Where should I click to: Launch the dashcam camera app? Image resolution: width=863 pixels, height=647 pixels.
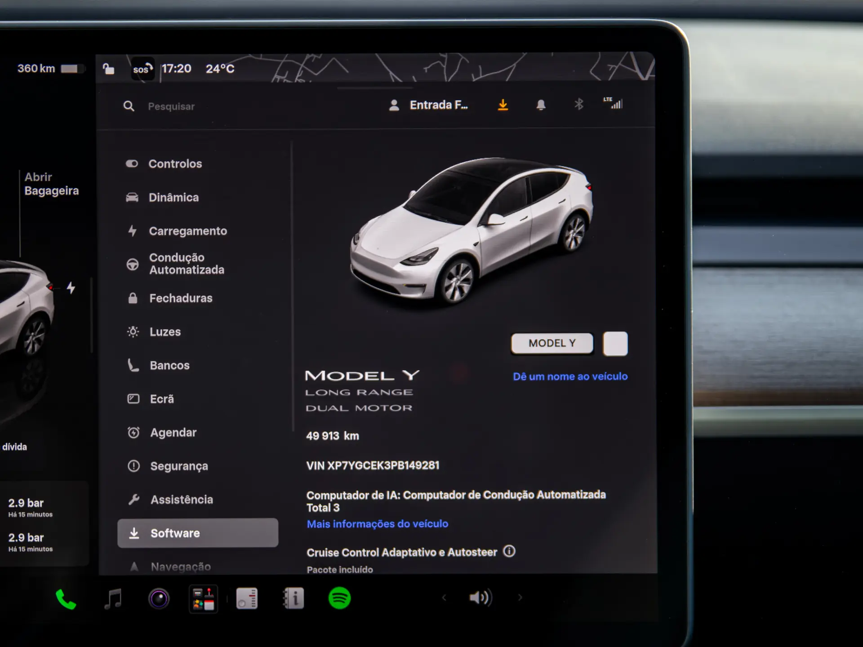click(x=159, y=599)
